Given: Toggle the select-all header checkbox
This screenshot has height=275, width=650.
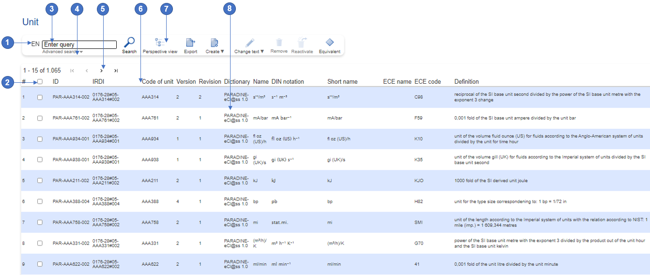Looking at the screenshot, I should [40, 82].
